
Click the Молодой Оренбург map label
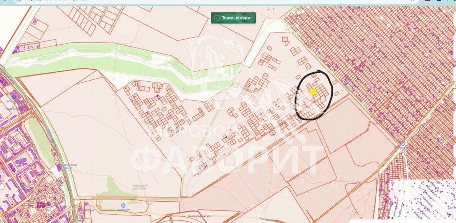[140, 186]
